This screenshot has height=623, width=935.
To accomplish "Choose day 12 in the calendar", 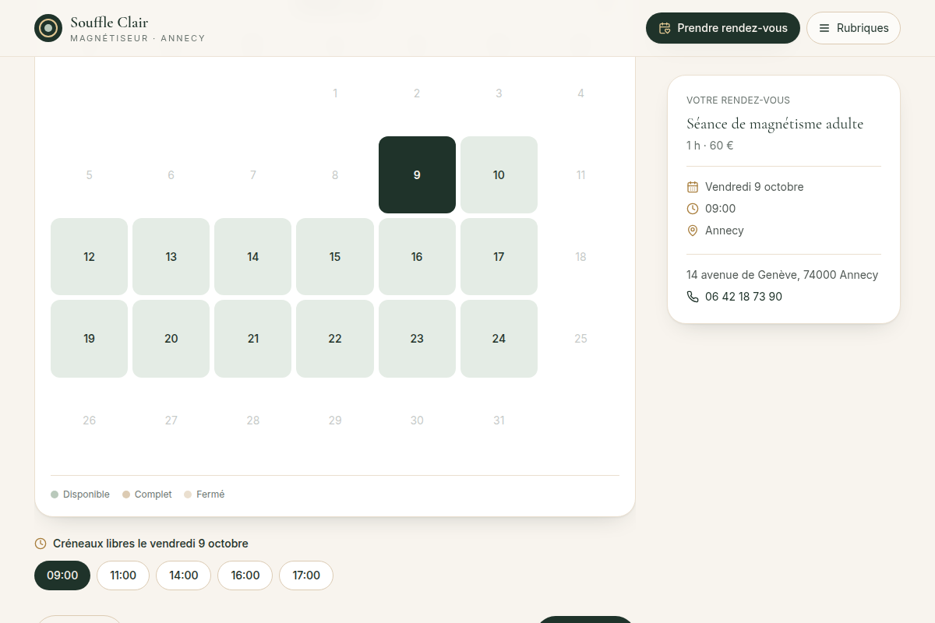I will pos(89,257).
